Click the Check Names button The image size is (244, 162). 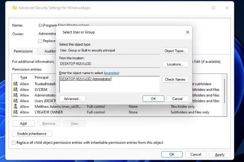click(x=175, y=79)
